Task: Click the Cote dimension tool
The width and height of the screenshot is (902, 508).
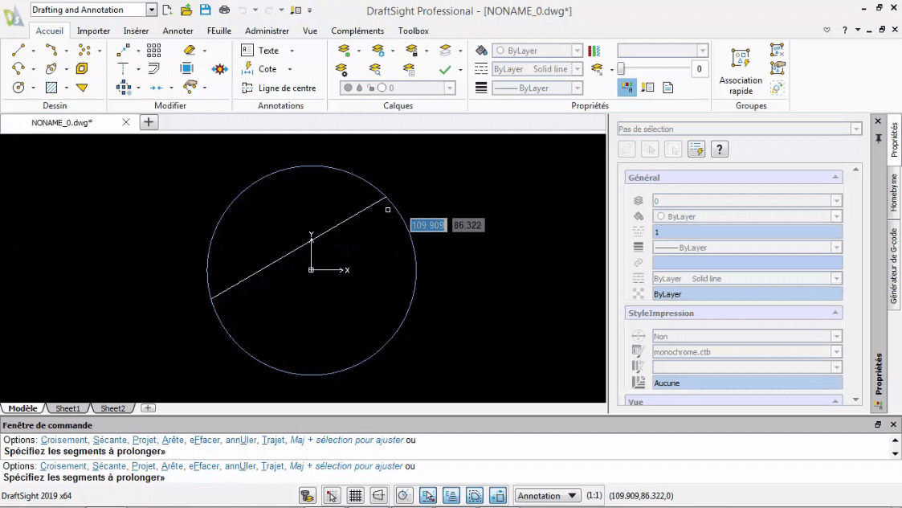Action: 260,69
